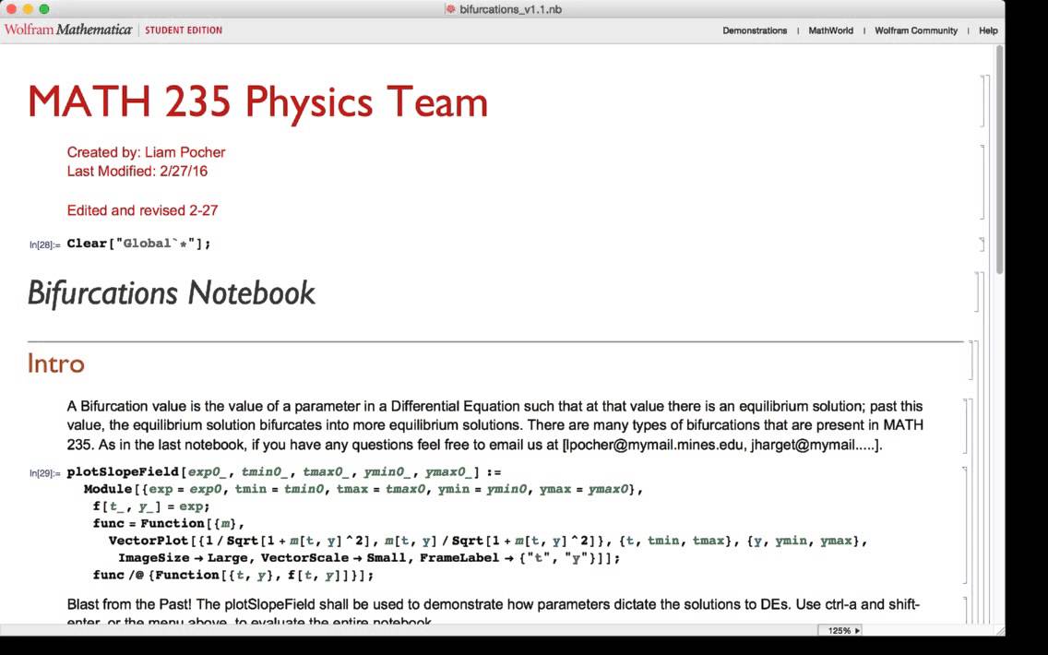Select the Blast from the Past cell bracket
Viewport: 1048px width, 655px height.
[965, 611]
